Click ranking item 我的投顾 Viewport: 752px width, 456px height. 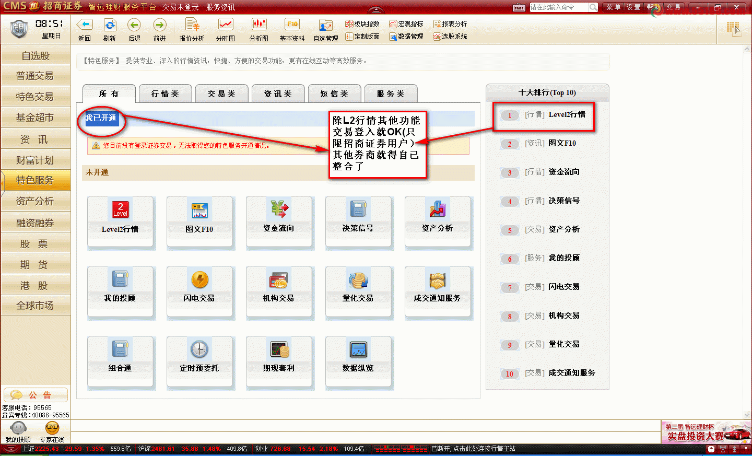click(x=564, y=258)
